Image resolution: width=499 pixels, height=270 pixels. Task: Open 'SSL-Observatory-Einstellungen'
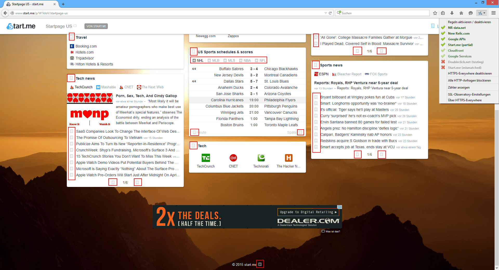pyautogui.click(x=469, y=95)
